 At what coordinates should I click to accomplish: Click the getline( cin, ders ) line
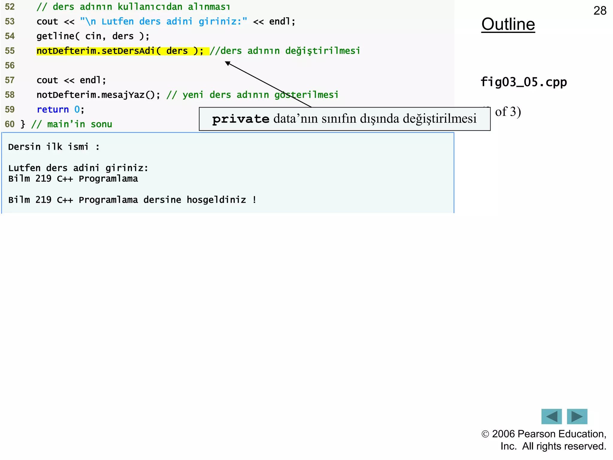93,36
